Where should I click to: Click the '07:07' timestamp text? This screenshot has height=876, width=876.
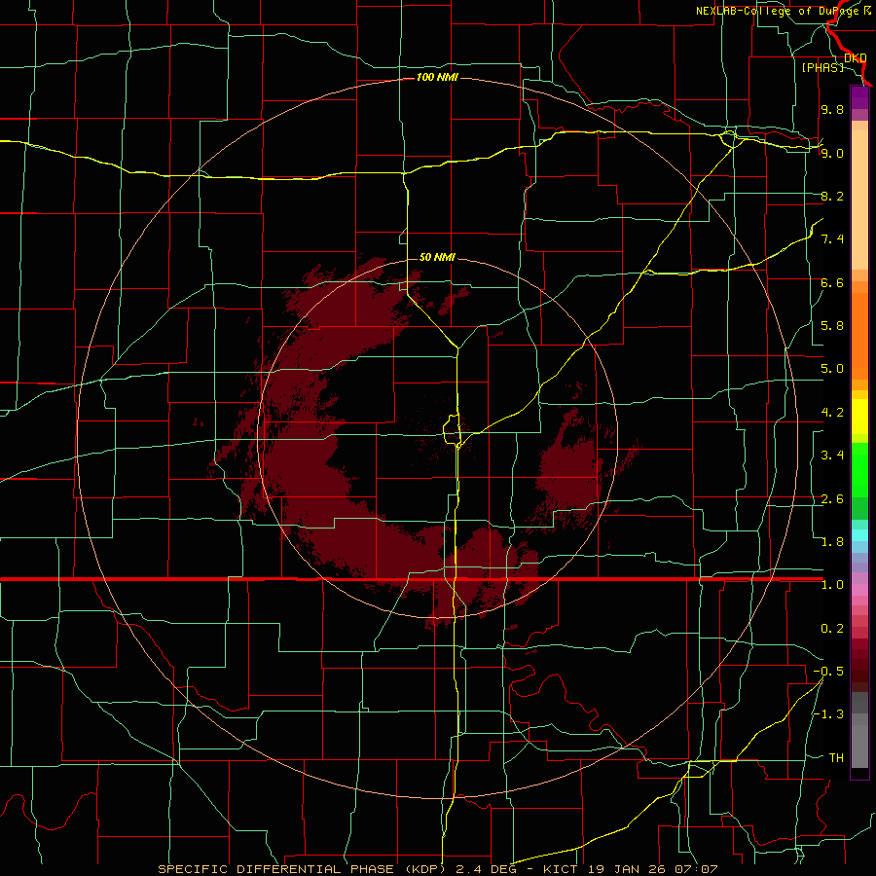694,869
